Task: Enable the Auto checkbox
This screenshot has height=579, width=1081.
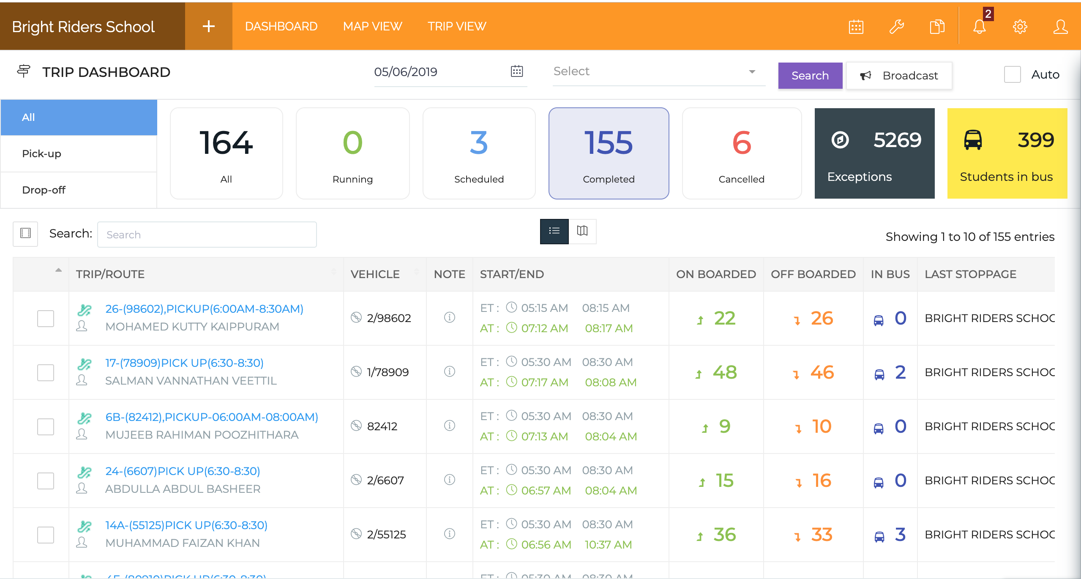Action: click(1013, 75)
